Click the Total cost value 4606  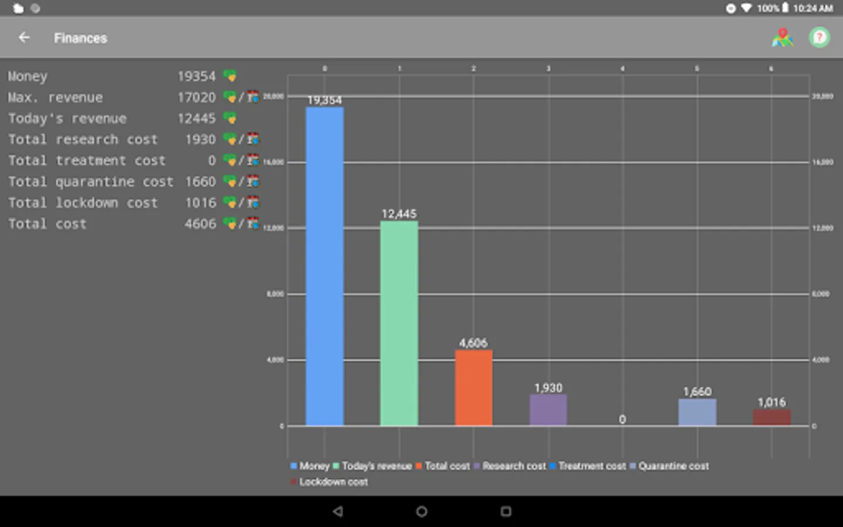(200, 224)
